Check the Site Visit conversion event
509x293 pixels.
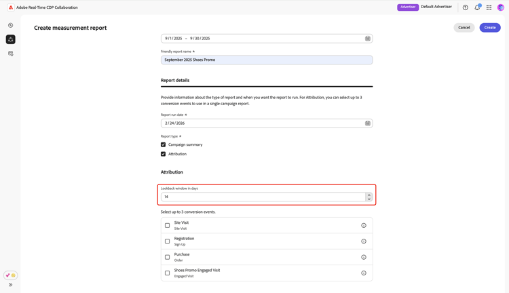click(168, 226)
